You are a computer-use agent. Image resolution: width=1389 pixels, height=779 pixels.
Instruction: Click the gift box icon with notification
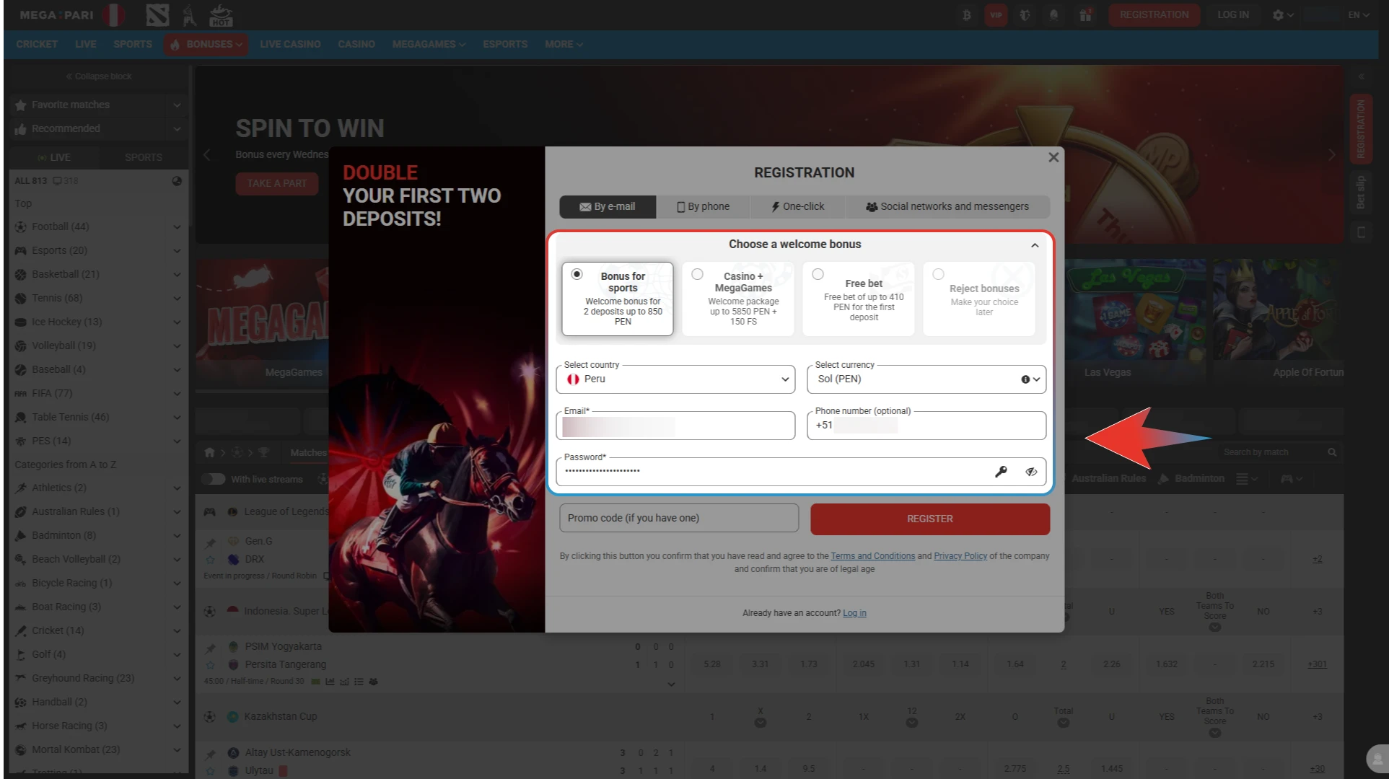(x=1085, y=14)
